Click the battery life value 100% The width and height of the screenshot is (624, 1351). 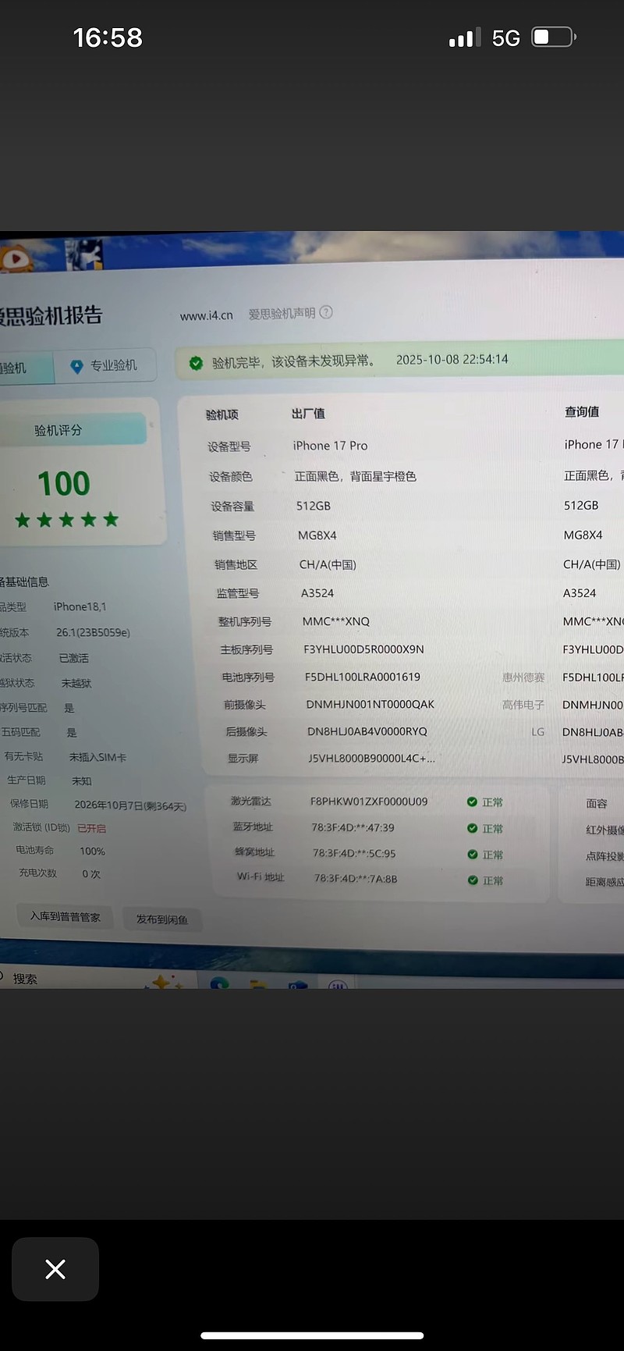tap(92, 851)
